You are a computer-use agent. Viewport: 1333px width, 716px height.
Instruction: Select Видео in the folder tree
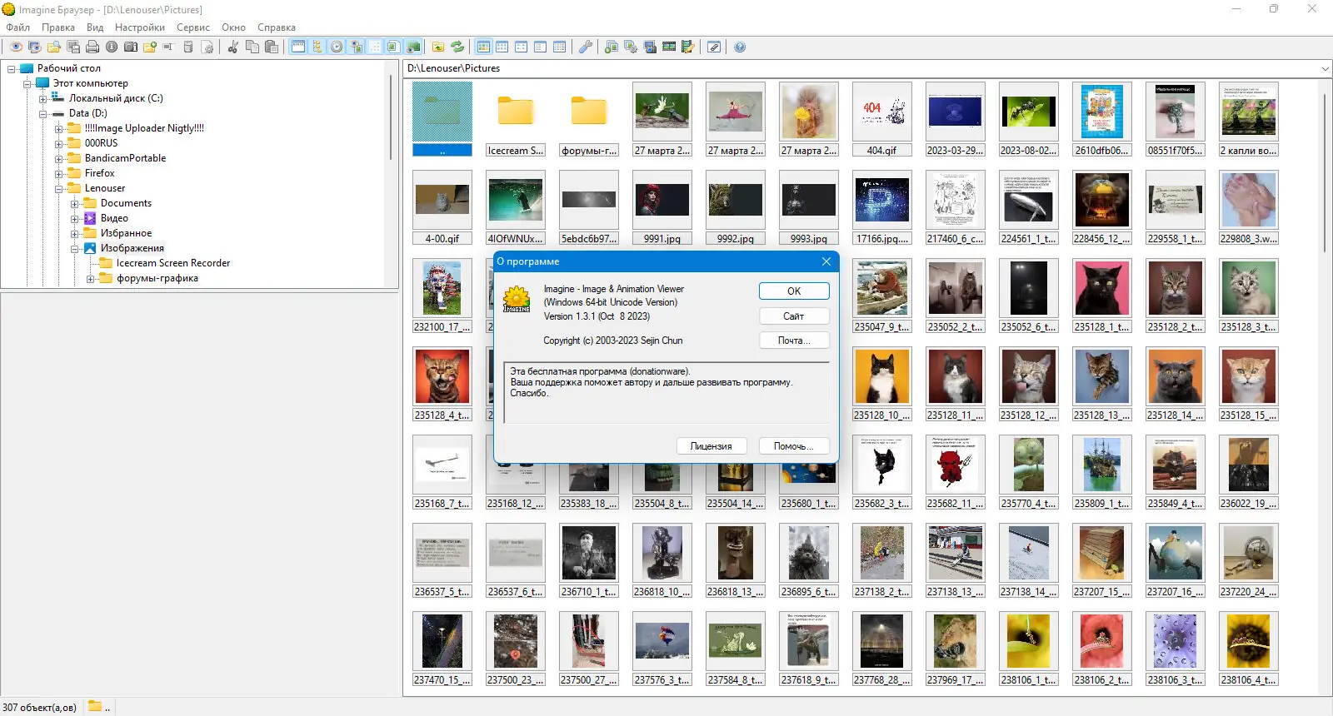coord(114,218)
